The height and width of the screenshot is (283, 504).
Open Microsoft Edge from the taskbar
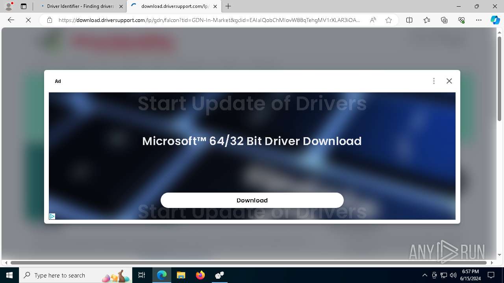pyautogui.click(x=162, y=275)
